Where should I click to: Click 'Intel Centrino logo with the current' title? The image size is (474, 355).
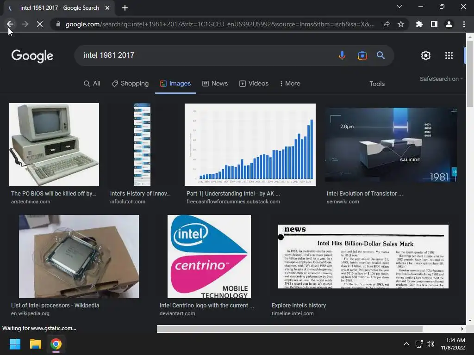pos(207,306)
